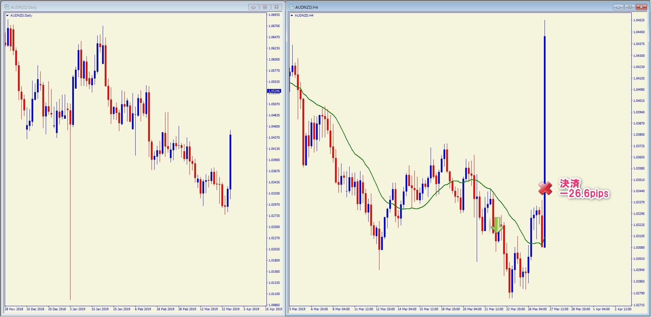This screenshot has width=651, height=317.
Task: Click price label 1.06005 on the Daily axis
Action: pyautogui.click(x=274, y=60)
